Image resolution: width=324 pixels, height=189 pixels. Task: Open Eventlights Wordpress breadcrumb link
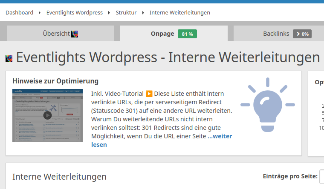point(74,13)
